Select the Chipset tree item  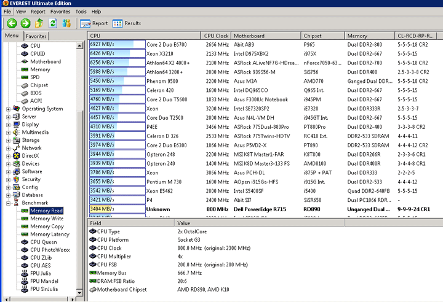click(x=39, y=85)
